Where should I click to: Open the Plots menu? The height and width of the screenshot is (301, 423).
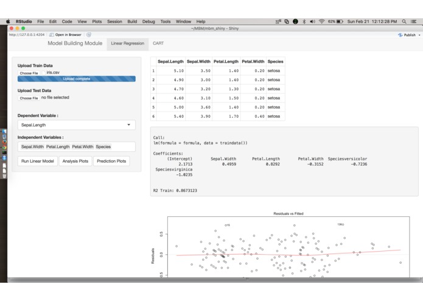click(x=97, y=21)
